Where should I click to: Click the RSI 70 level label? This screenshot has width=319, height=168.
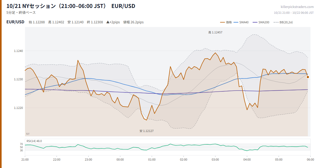click(22, 144)
